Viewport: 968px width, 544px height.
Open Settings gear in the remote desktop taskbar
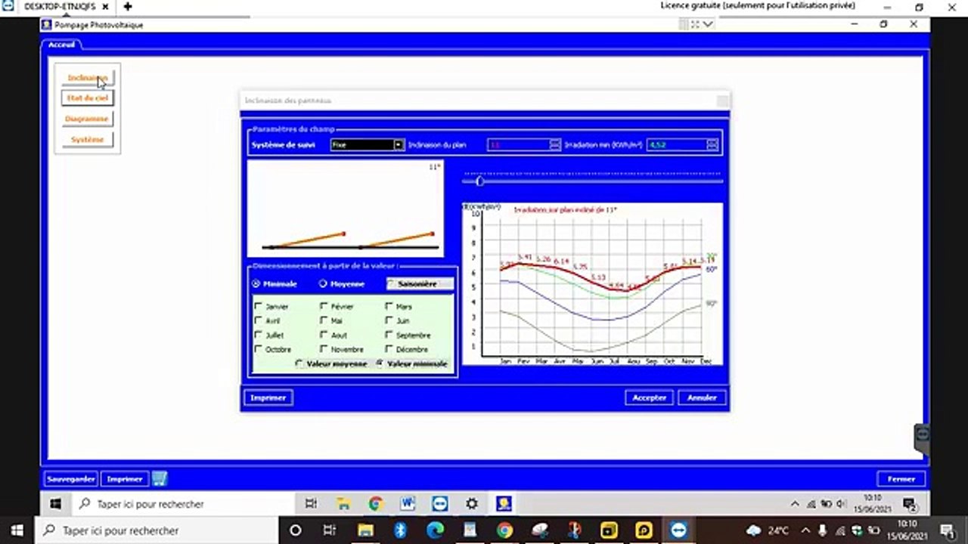pyautogui.click(x=472, y=504)
